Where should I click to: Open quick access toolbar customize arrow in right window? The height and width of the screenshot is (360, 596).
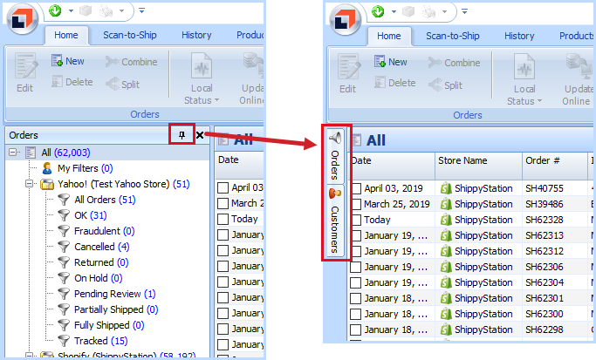tap(464, 11)
